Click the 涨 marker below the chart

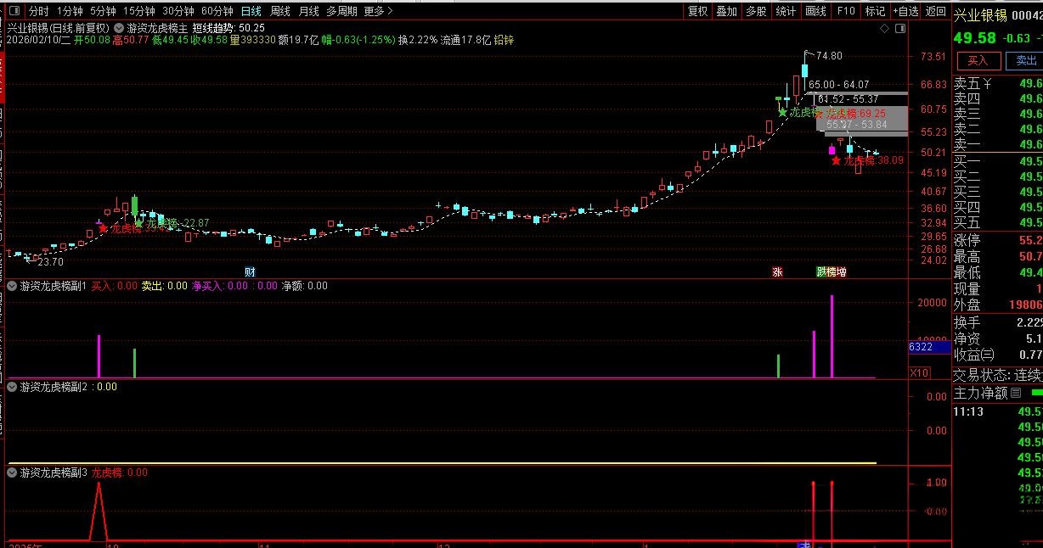tap(776, 271)
